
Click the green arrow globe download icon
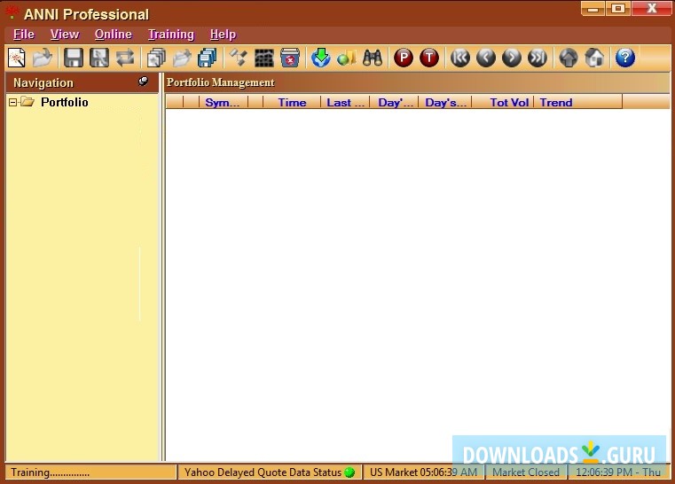[x=321, y=59]
